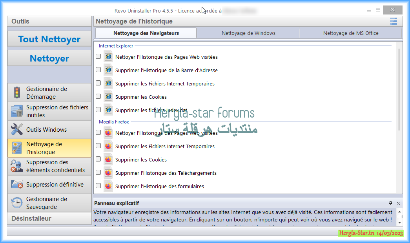Open Gestionnaire de Sauvegarde tool

click(49, 203)
